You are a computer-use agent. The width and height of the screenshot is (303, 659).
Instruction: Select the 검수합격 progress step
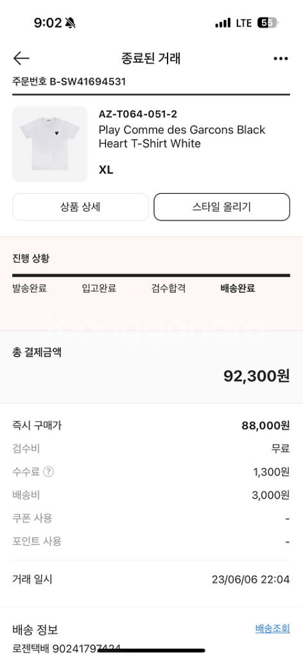click(x=168, y=288)
